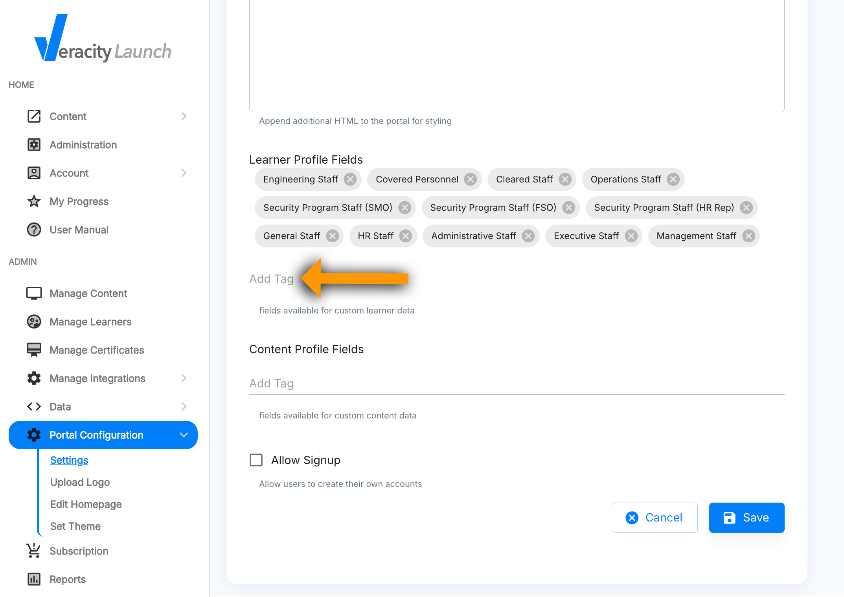Collapse the Portal Configuration section
The image size is (844, 597).
point(184,435)
